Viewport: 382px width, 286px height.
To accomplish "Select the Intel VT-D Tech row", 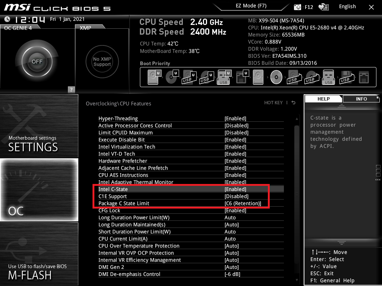I will pyautogui.click(x=191, y=154).
